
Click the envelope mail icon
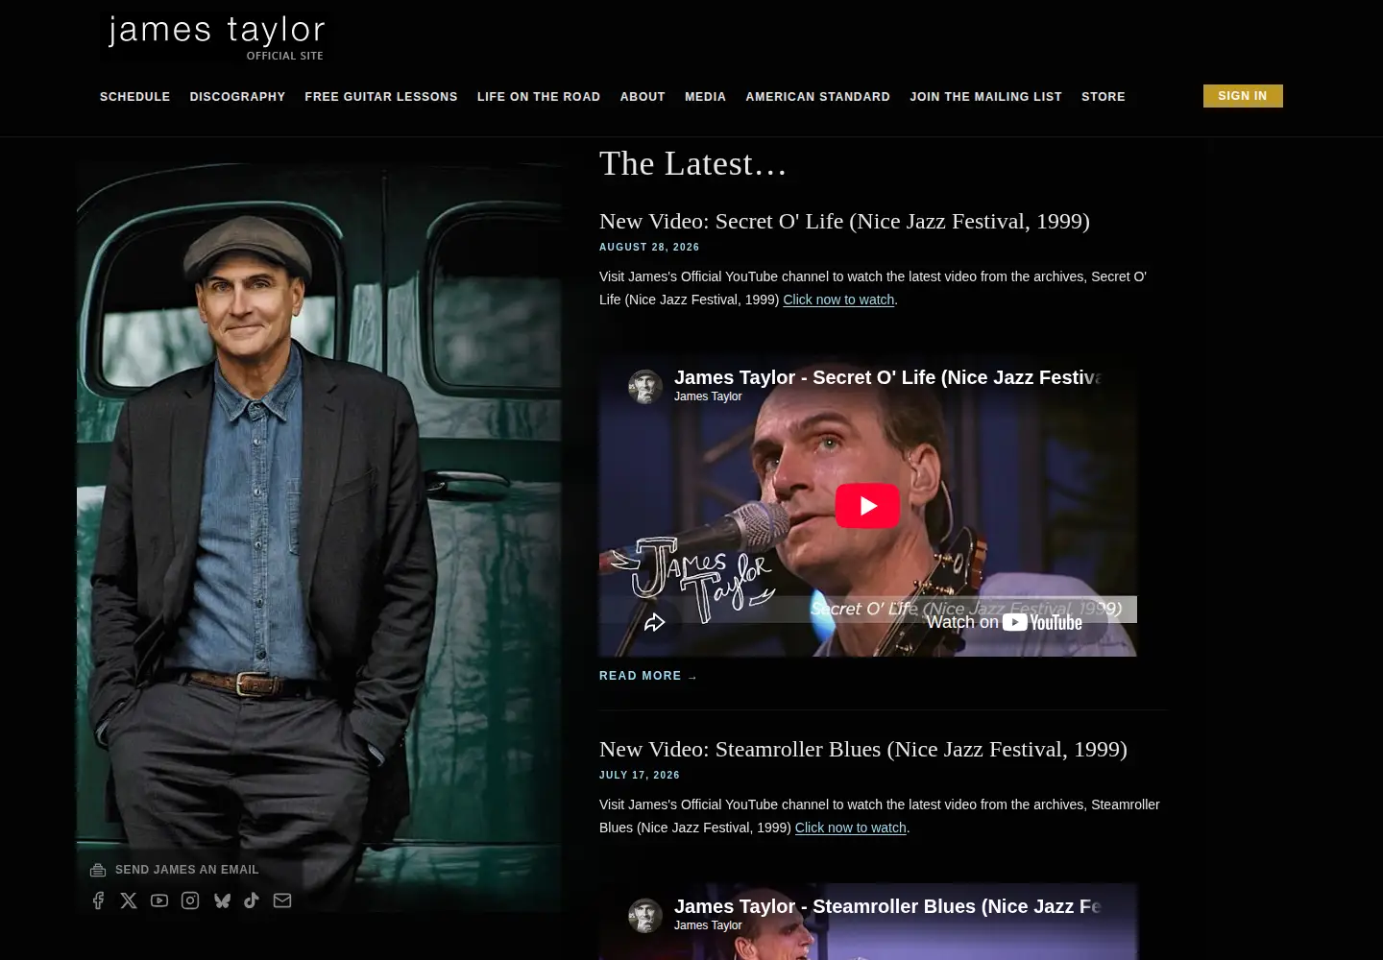[282, 900]
